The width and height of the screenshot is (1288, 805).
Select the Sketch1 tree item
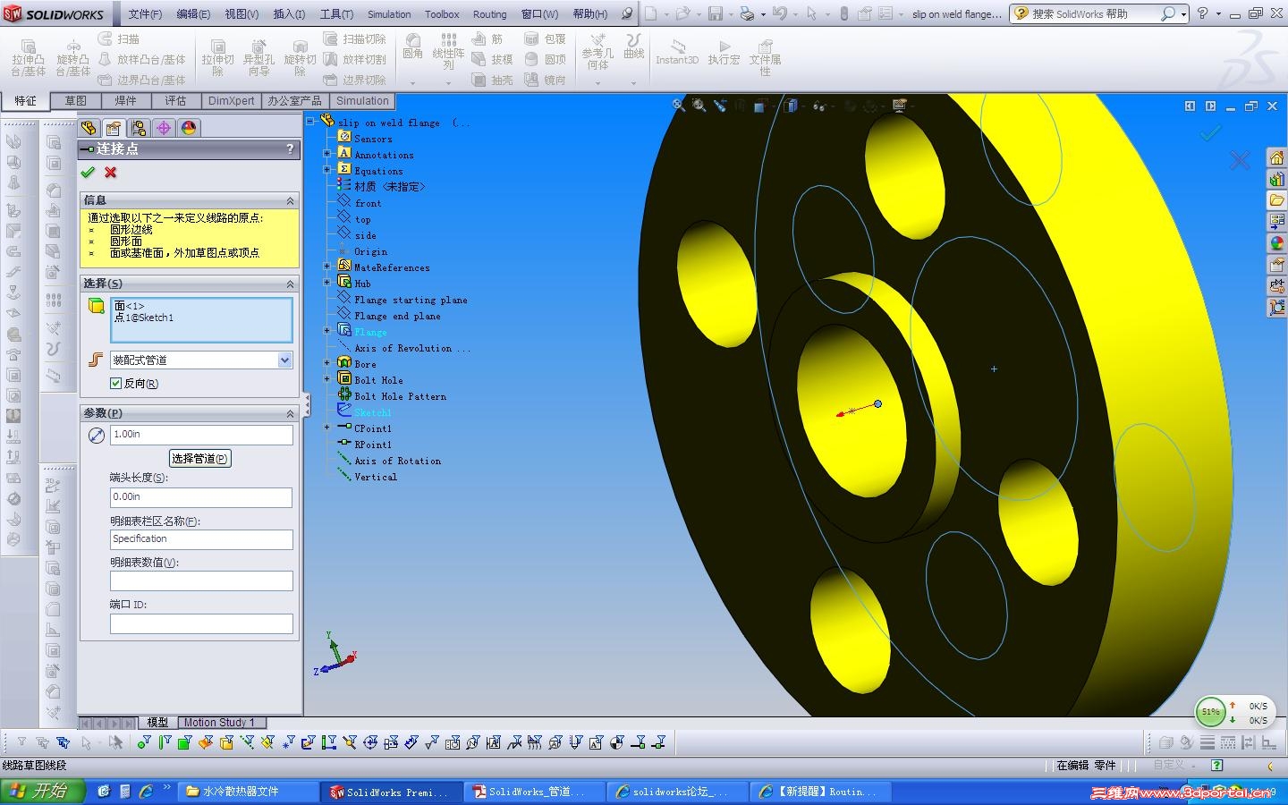pyautogui.click(x=372, y=412)
